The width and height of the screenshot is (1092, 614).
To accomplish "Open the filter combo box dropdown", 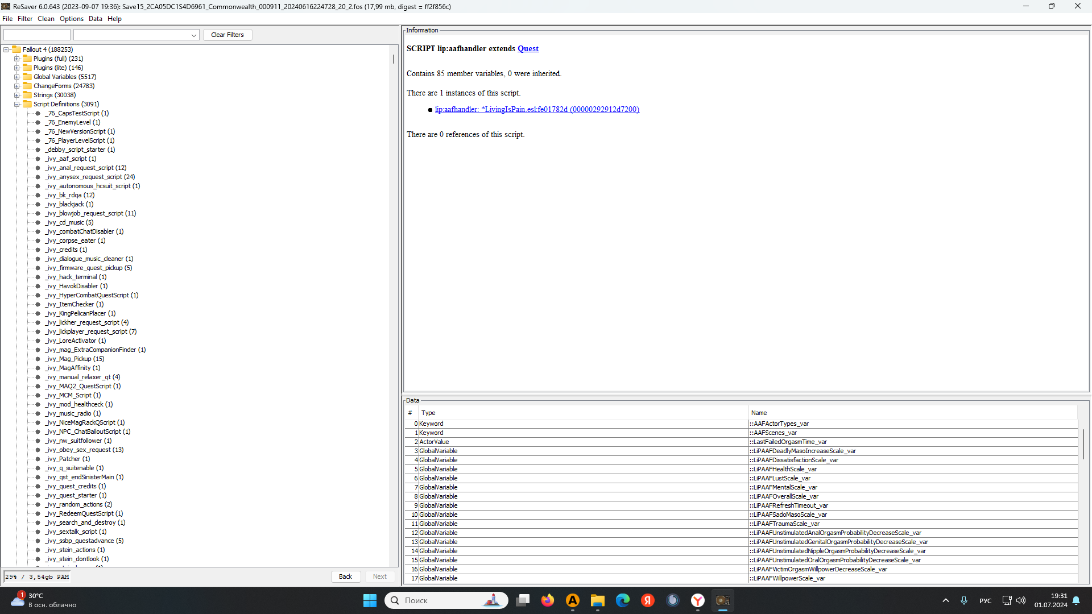I will [193, 35].
